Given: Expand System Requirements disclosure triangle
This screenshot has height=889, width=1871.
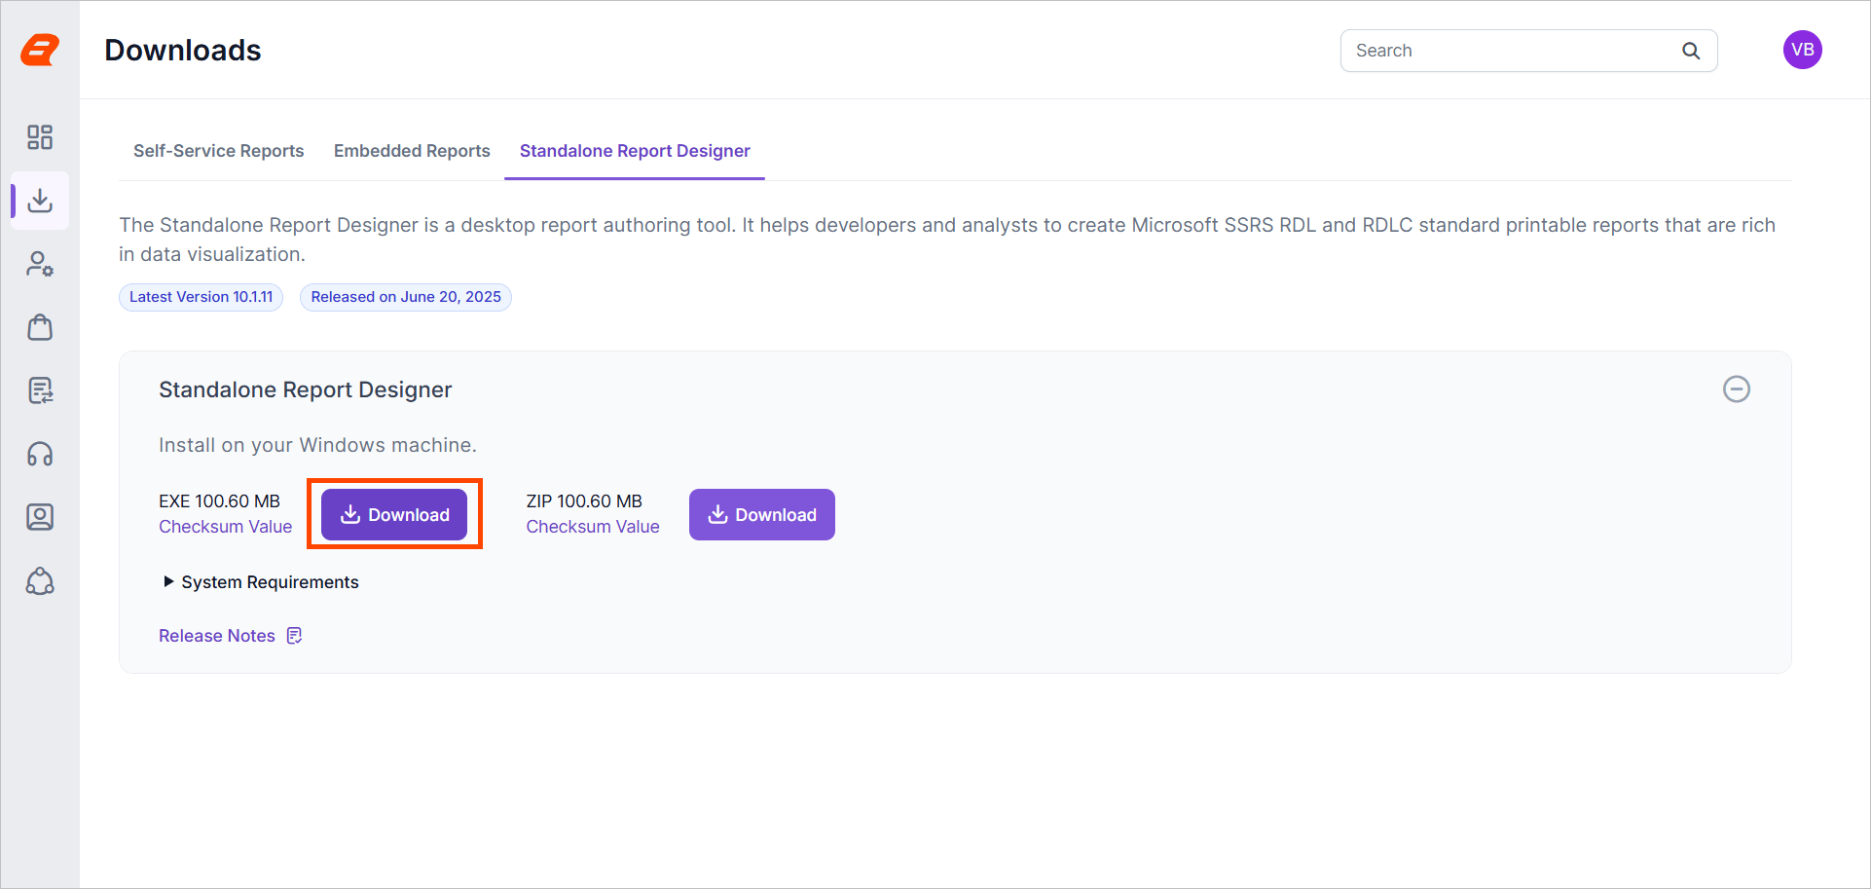Looking at the screenshot, I should [168, 581].
